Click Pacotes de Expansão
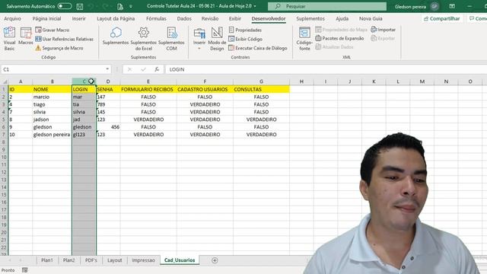The height and width of the screenshot is (274, 487). 339,38
